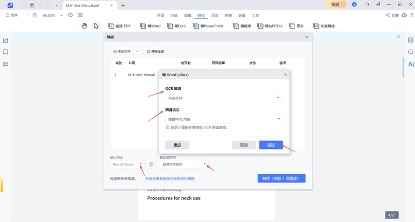Open the 輸出格式 Word(*.docx) dropdown

(127, 164)
